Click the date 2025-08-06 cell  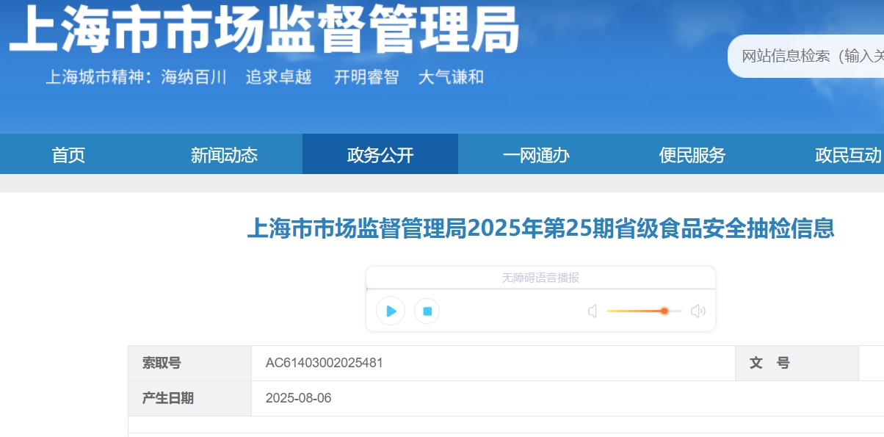[298, 398]
